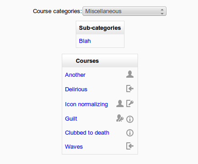Open the Waves course link
The image size is (198, 164).
pyautogui.click(x=74, y=147)
